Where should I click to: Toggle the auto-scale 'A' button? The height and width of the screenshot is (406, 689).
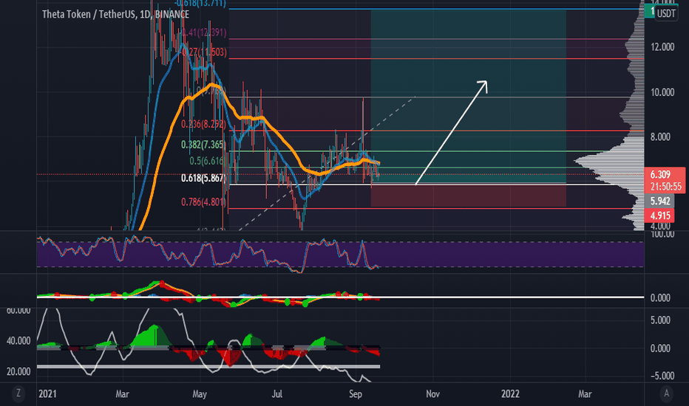[x=666, y=393]
